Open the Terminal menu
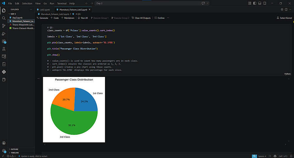 pos(62,3)
